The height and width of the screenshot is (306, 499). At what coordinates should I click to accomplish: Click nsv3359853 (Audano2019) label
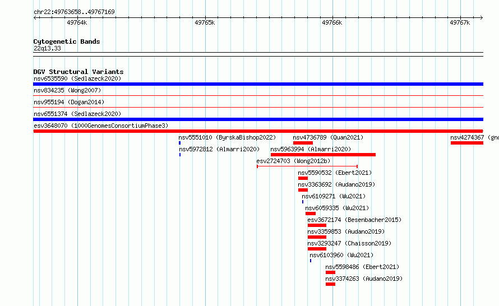tap(346, 231)
